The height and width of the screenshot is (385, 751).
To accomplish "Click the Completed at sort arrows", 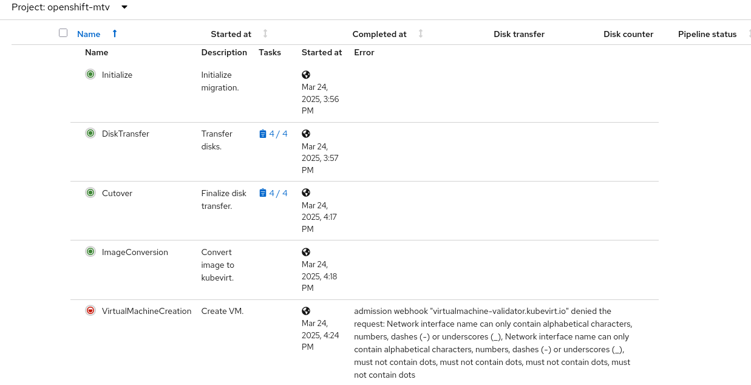I will coord(421,34).
